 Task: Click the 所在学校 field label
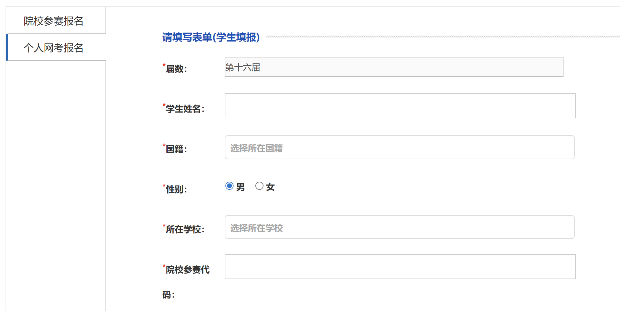(185, 230)
